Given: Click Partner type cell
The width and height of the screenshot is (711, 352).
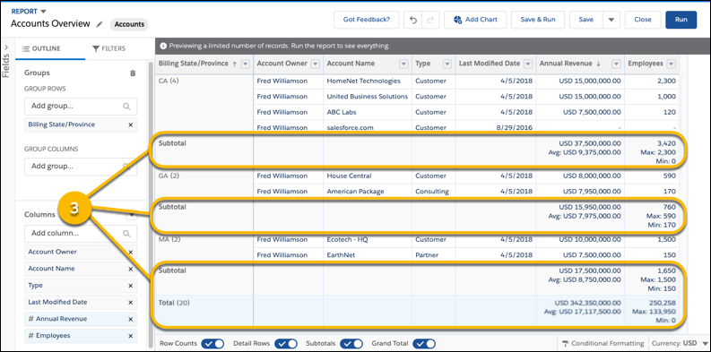Looking at the screenshot, I should [x=426, y=255].
